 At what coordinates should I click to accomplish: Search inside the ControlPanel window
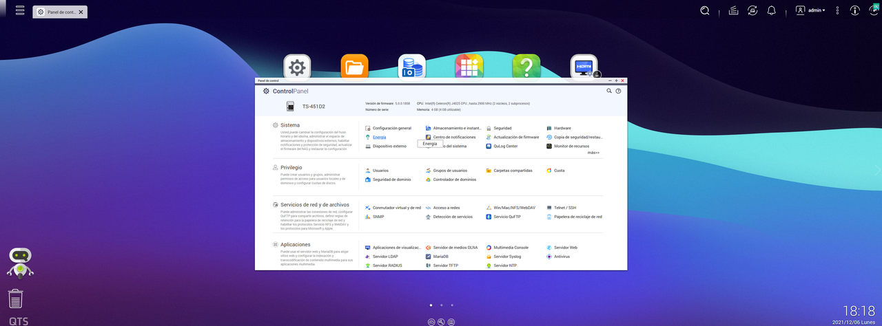tap(609, 91)
